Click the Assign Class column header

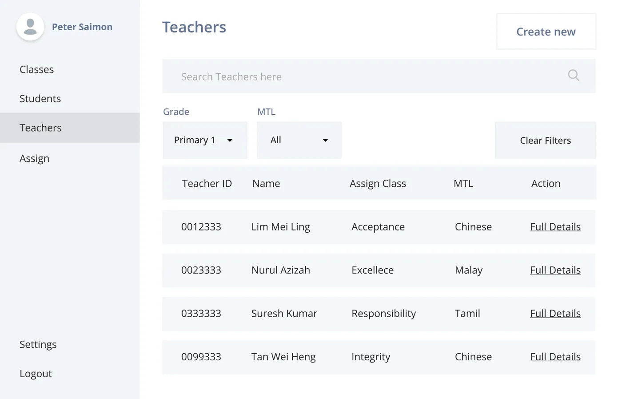378,183
